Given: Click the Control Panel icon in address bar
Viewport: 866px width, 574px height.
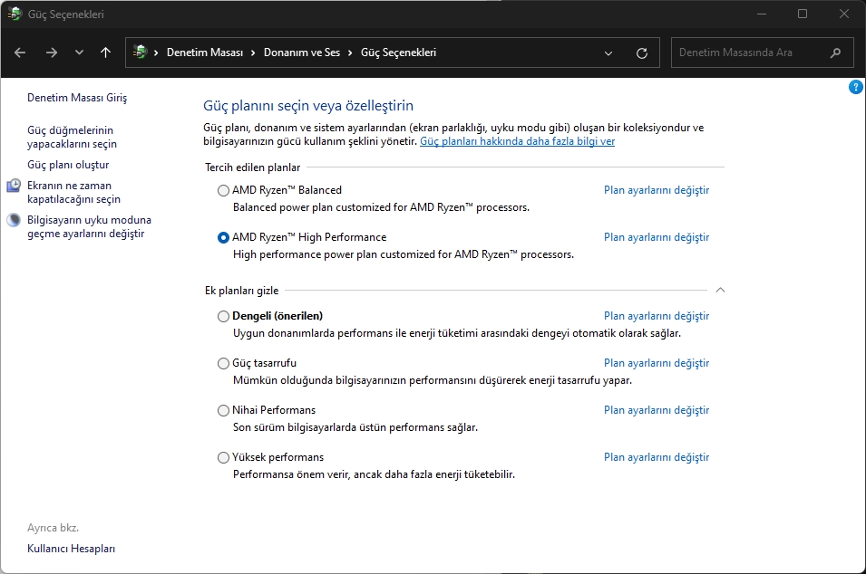Looking at the screenshot, I should click(x=140, y=53).
